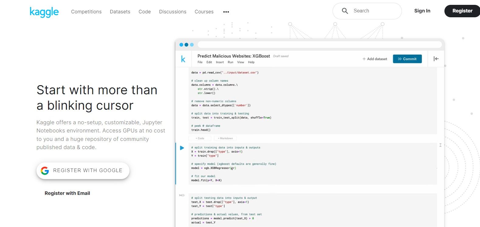The height and width of the screenshot is (227, 480).
Task: Click the + Code cell button
Action: [200, 138]
